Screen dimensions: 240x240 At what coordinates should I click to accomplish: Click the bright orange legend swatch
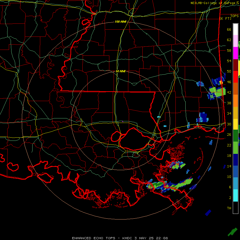point(235,101)
